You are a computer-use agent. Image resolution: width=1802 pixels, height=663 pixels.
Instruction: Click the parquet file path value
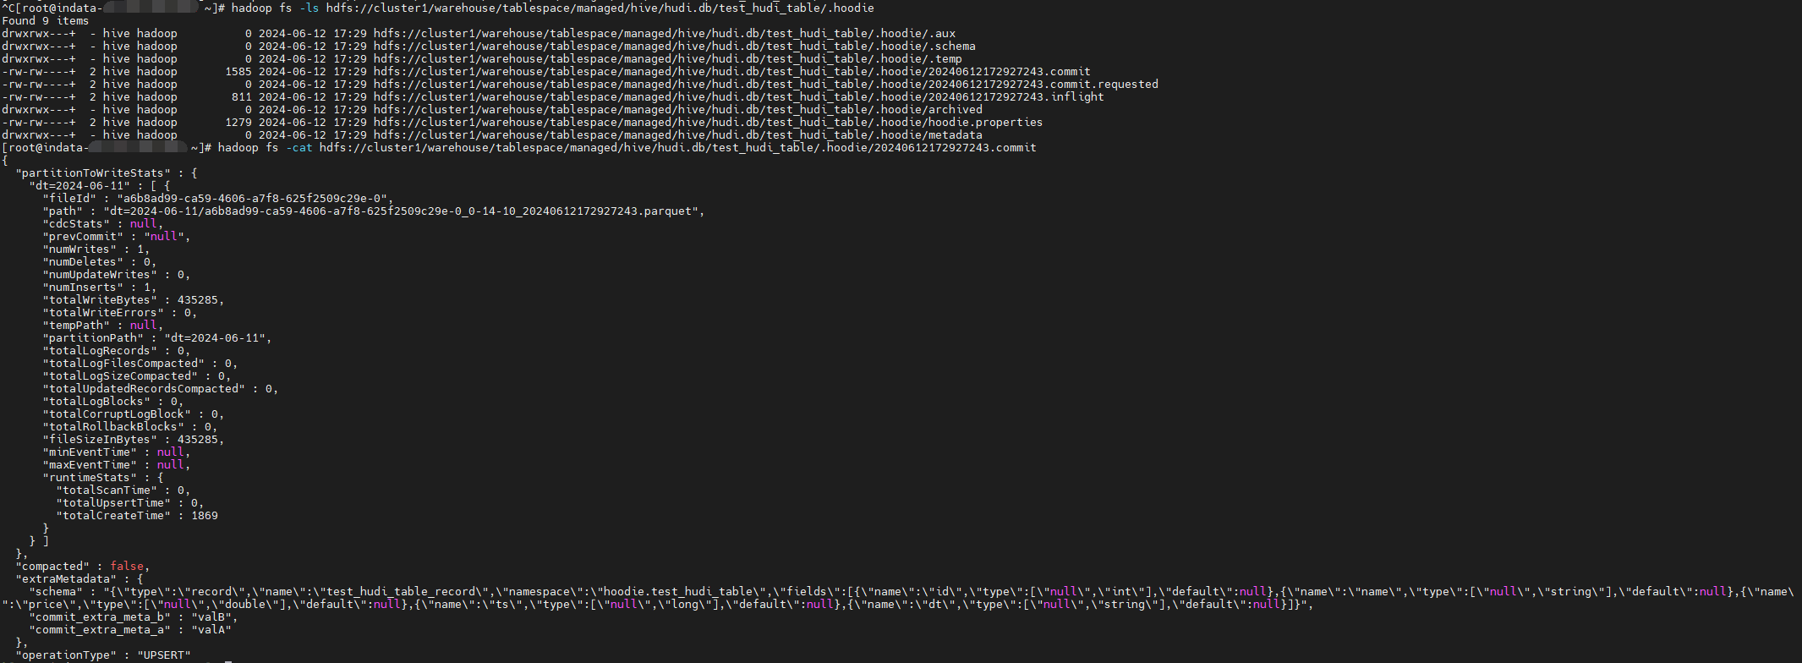(x=401, y=211)
